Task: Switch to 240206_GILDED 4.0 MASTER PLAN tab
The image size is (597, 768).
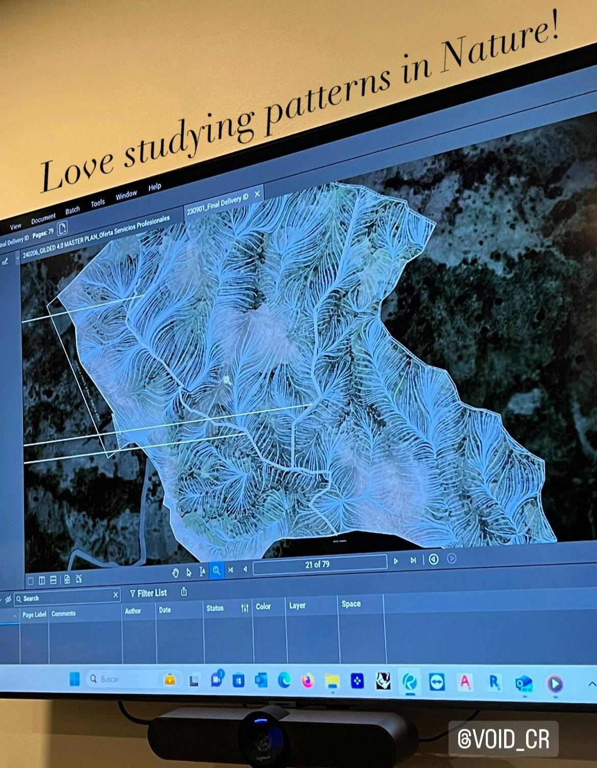Action: 95,237
